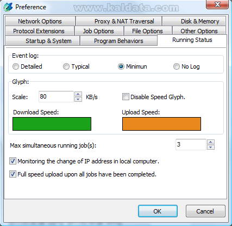Uncheck Monitoring the change of IP address
This screenshot has height=226, width=232.
(12, 161)
